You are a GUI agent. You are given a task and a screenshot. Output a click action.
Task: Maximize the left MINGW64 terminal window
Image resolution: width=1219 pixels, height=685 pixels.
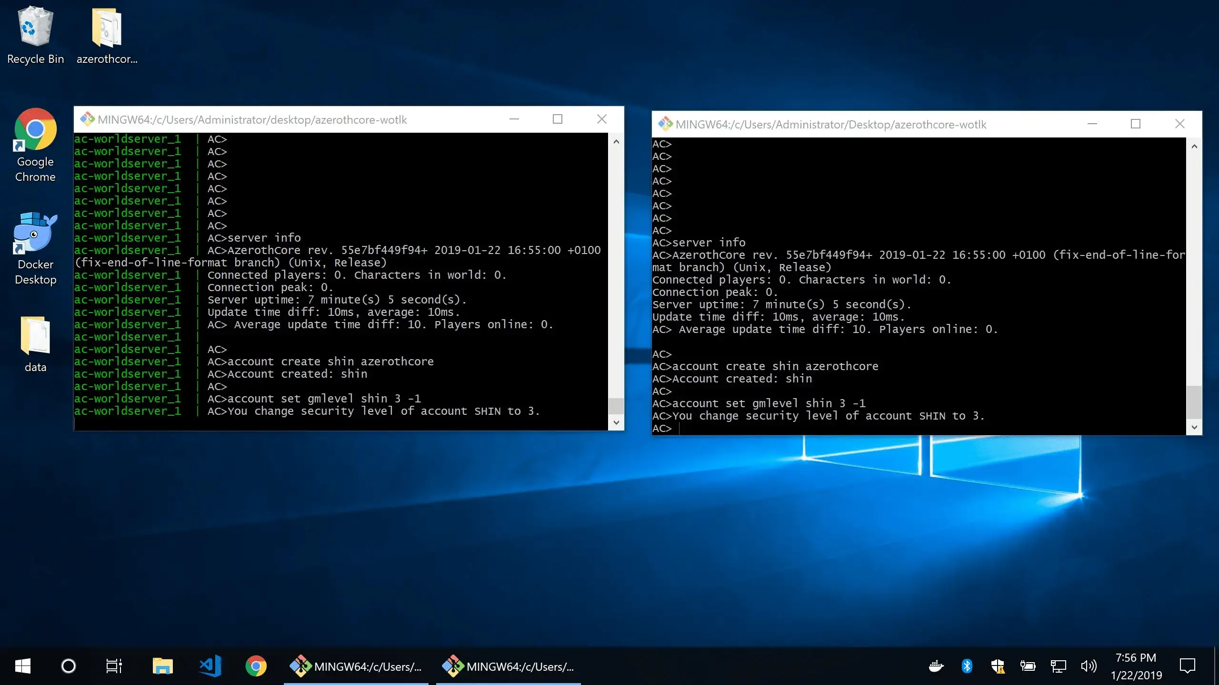pos(558,119)
